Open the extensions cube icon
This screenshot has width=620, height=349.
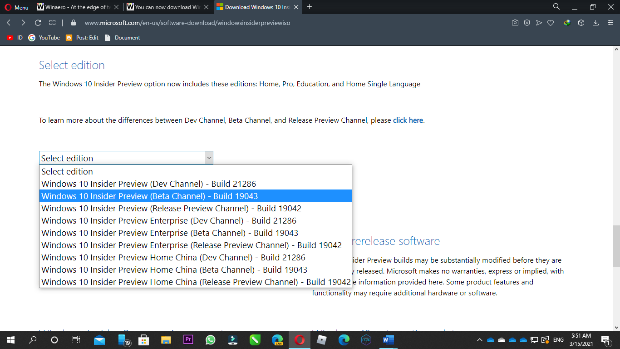(581, 23)
